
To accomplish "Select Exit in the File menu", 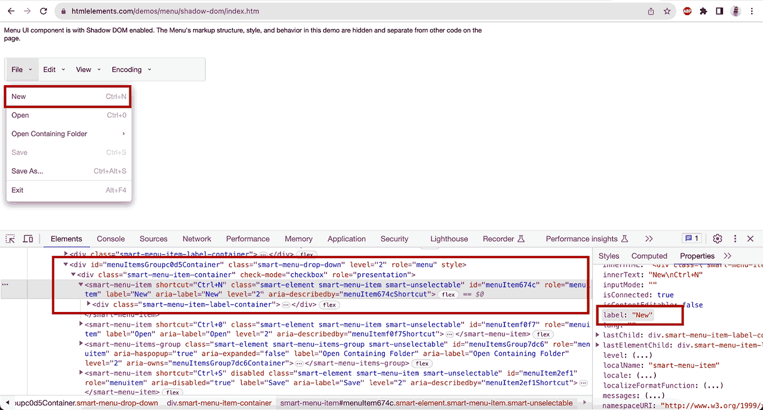I will point(68,190).
